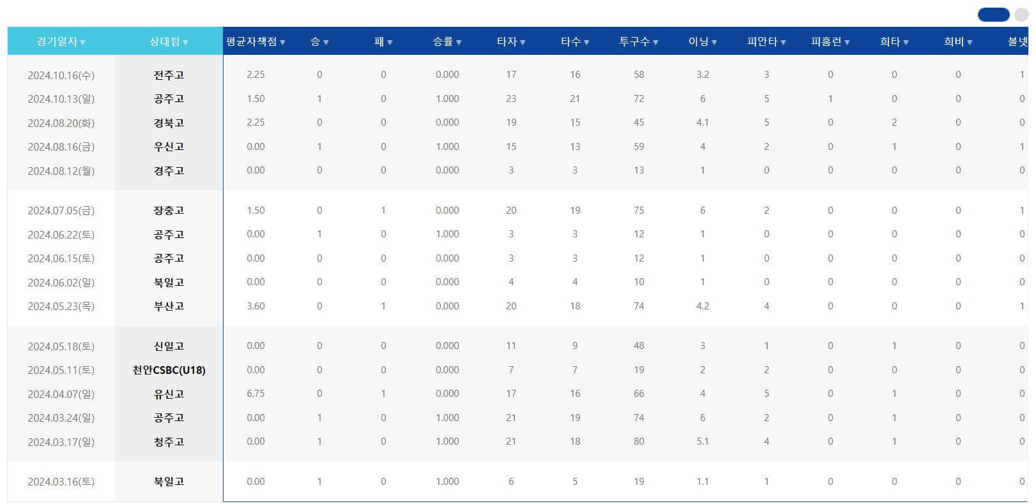Click ERA value 3.60 in 부산고 row
Image resolution: width=1036 pixels, height=504 pixels.
tap(255, 306)
